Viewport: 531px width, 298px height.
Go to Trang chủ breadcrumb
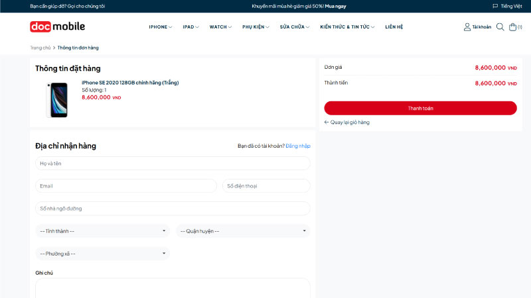[40, 48]
